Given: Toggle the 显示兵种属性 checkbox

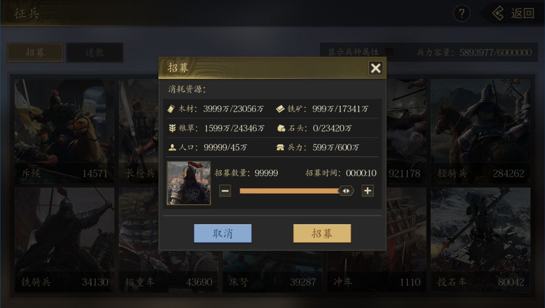Looking at the screenshot, I should coord(390,52).
